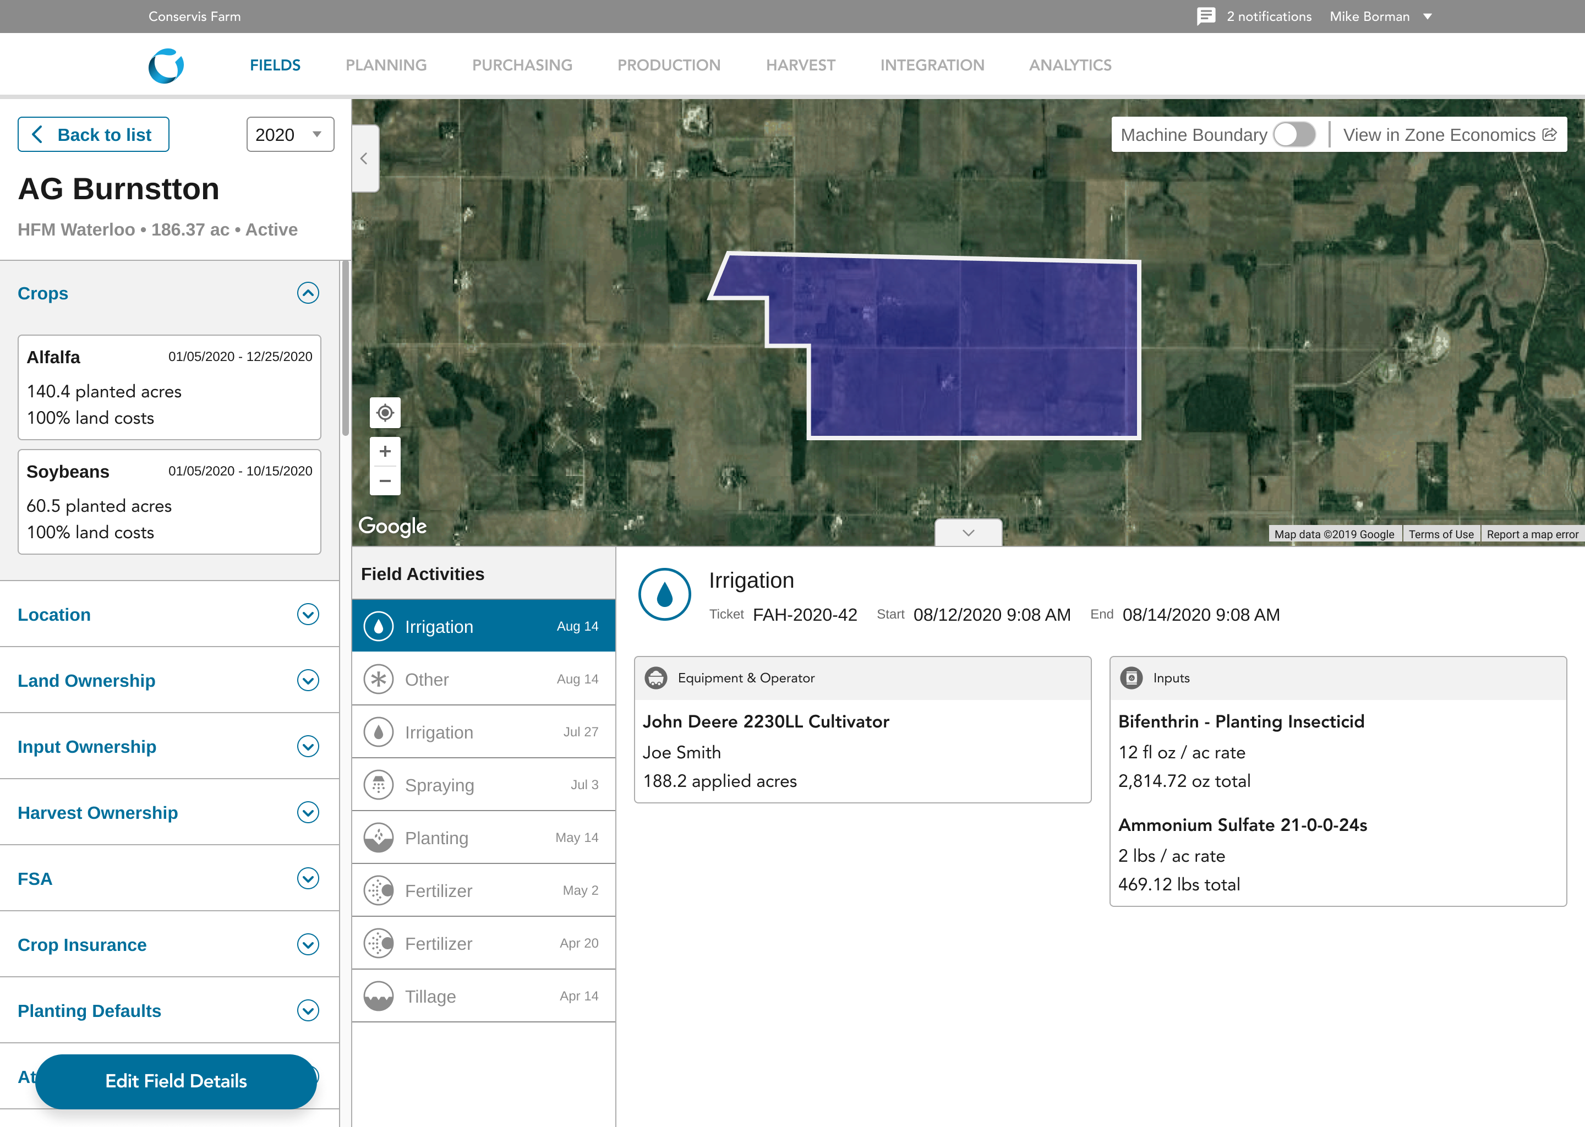1585x1127 pixels.
Task: Open the FIELDS tab
Action: coord(275,65)
